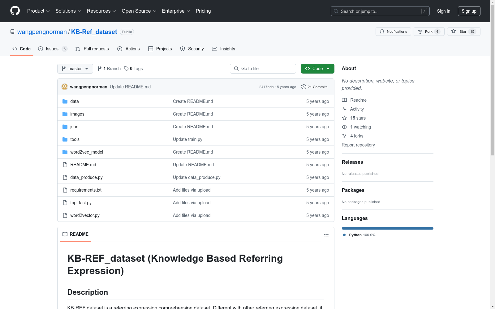Open the wangpengnorman owner link
This screenshot has height=309, width=495.
click(42, 32)
